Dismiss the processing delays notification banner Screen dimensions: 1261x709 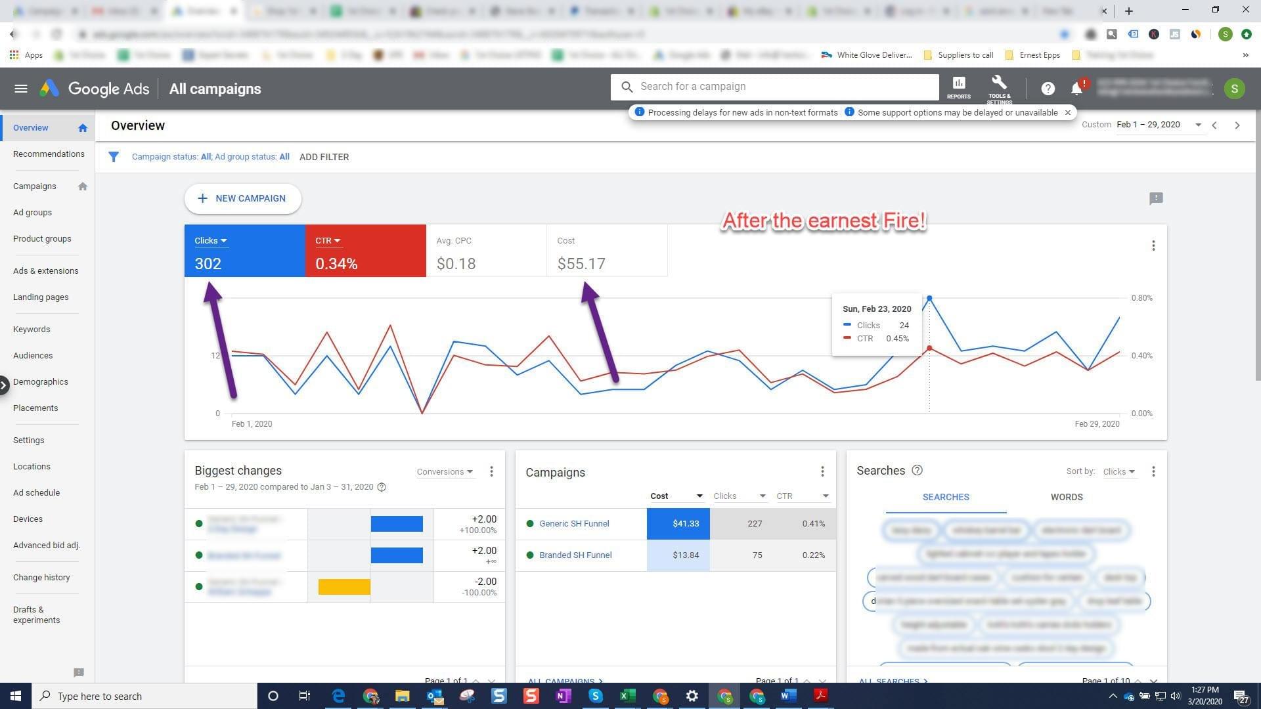tap(1068, 112)
